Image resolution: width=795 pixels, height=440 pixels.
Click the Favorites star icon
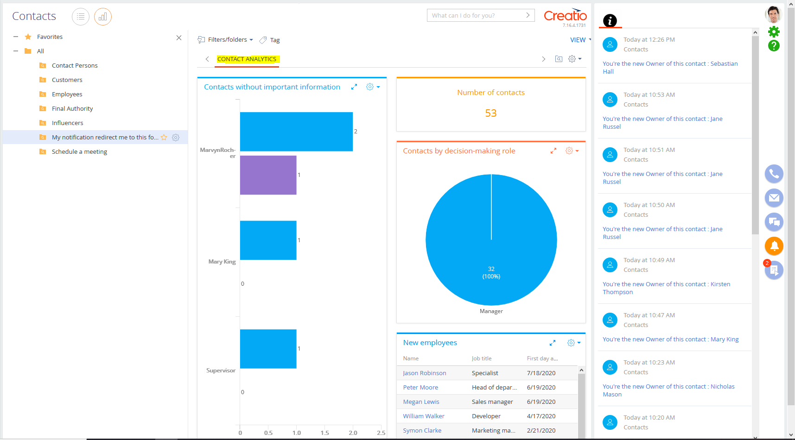pos(28,37)
